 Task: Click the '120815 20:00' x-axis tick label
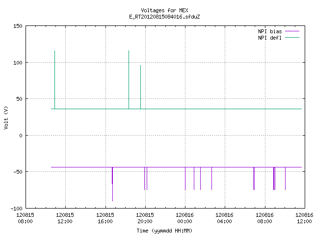pos(145,218)
